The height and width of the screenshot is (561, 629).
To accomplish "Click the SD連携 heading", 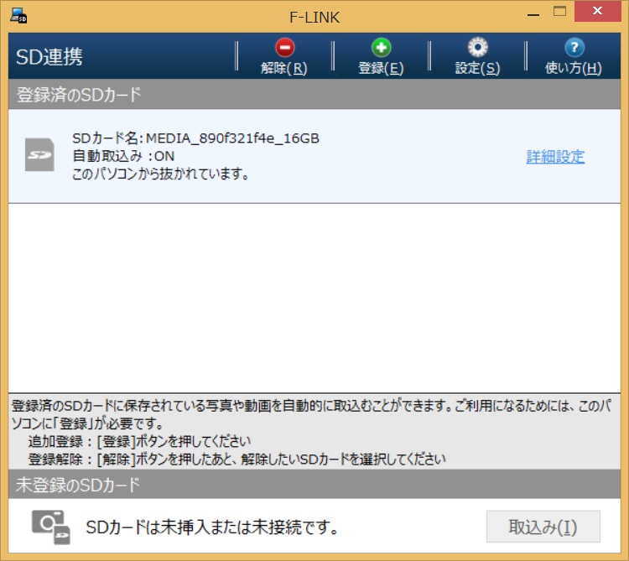I will click(x=49, y=57).
